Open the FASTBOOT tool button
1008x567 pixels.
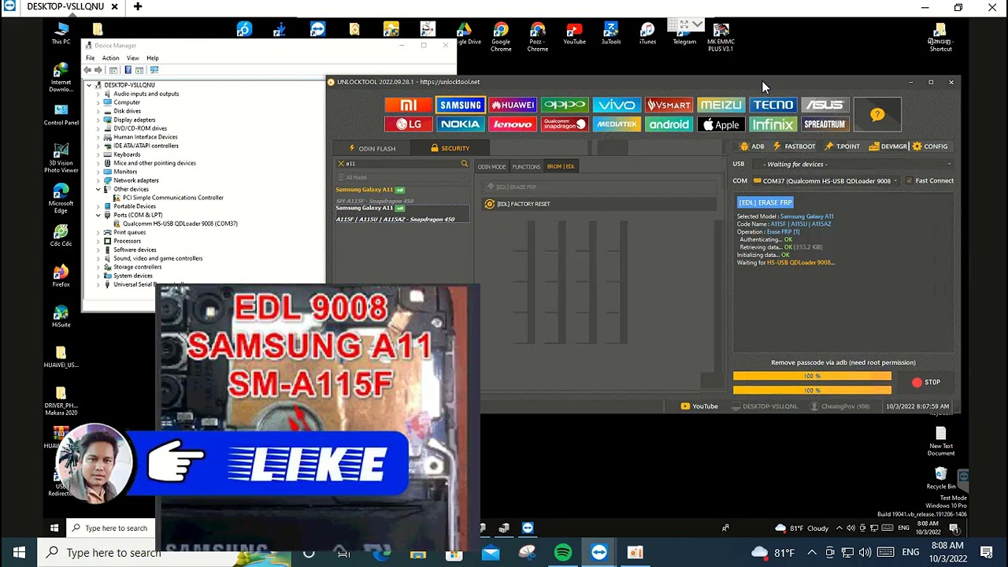(x=794, y=146)
